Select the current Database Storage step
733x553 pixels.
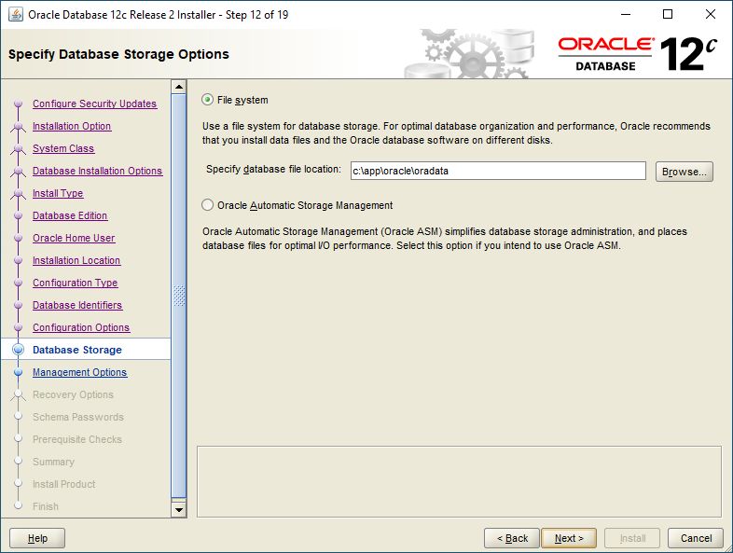[x=77, y=350]
